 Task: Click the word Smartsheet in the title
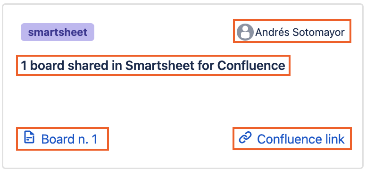[160, 66]
